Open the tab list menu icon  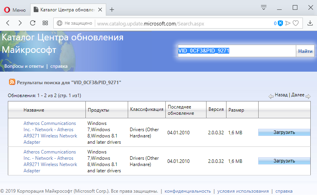(264, 7)
